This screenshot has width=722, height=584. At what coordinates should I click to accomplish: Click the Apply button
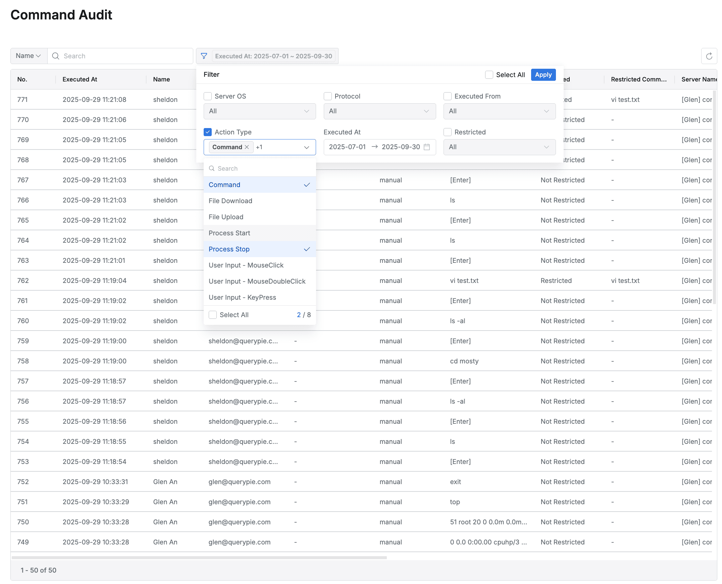pyautogui.click(x=543, y=74)
